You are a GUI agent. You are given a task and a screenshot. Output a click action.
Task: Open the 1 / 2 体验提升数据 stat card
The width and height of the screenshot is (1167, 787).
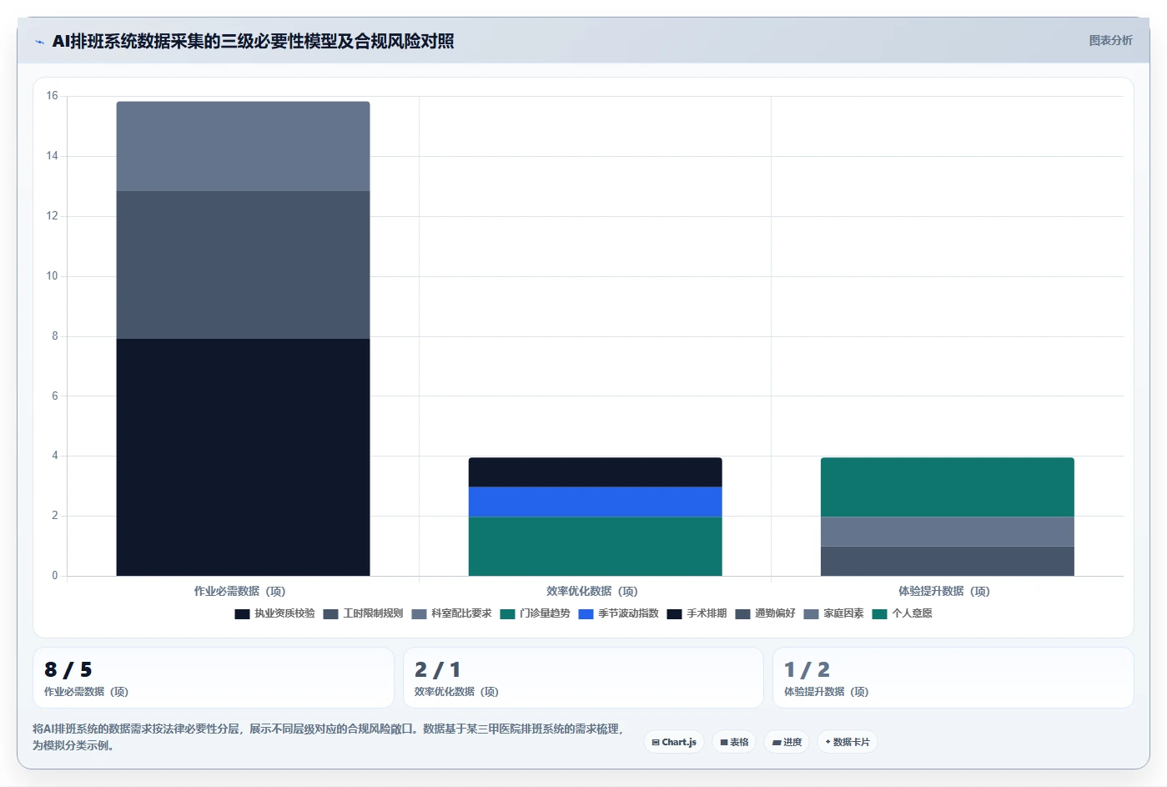[953, 678]
